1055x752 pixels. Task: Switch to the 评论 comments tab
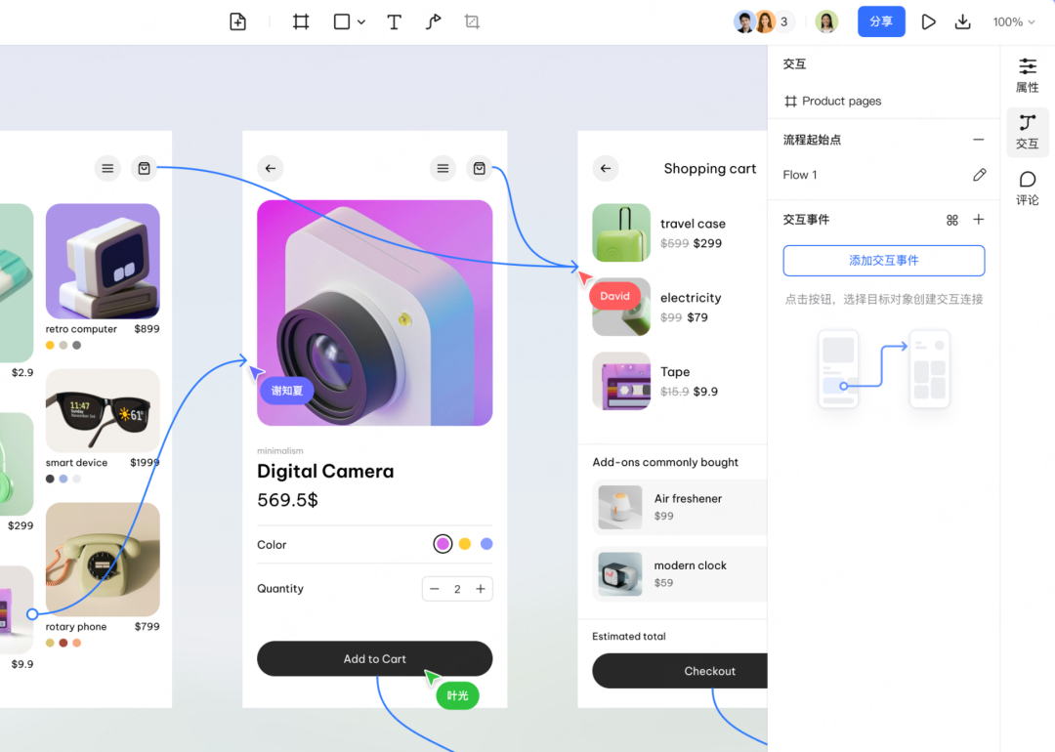[x=1028, y=188]
